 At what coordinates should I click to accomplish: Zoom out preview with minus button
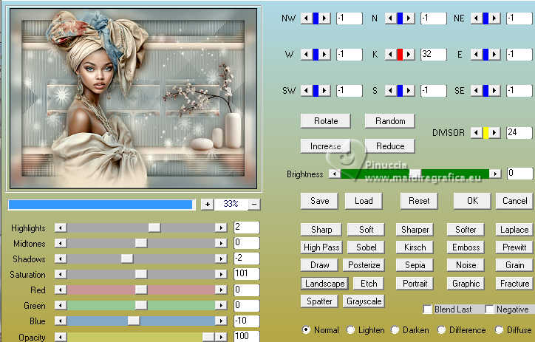point(254,205)
